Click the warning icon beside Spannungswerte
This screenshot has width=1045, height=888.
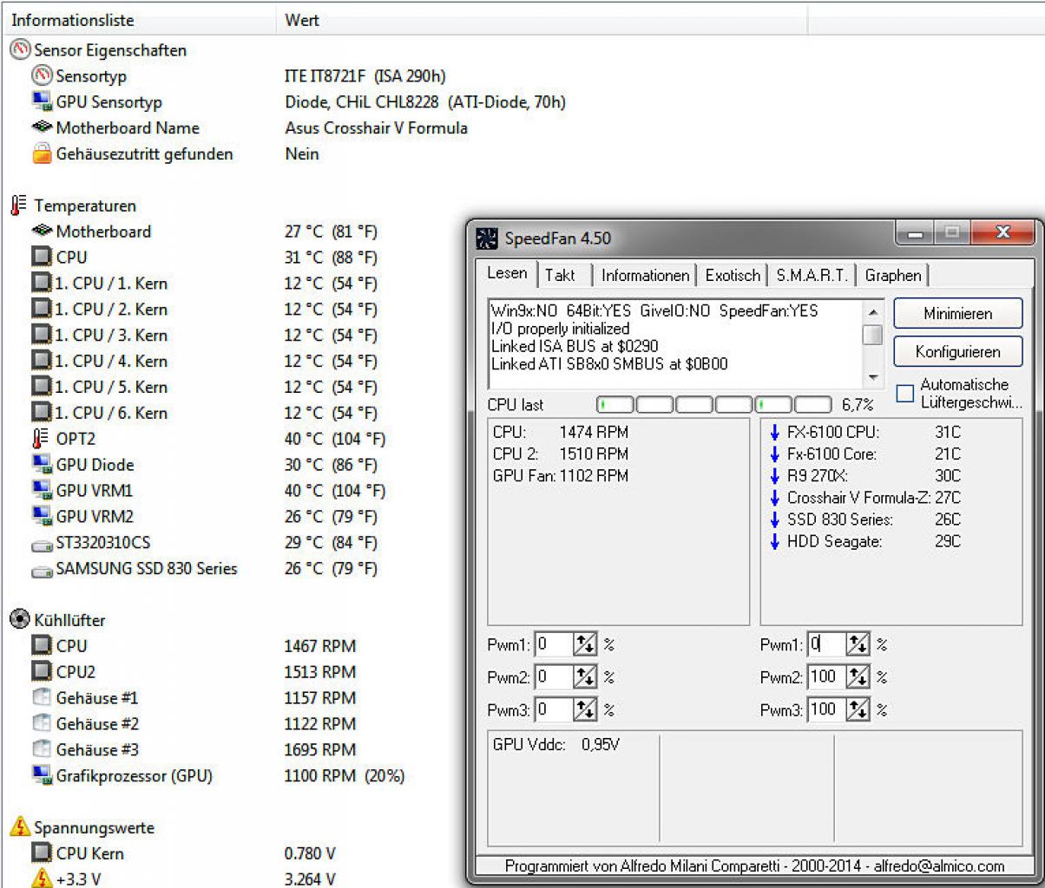pos(20,827)
